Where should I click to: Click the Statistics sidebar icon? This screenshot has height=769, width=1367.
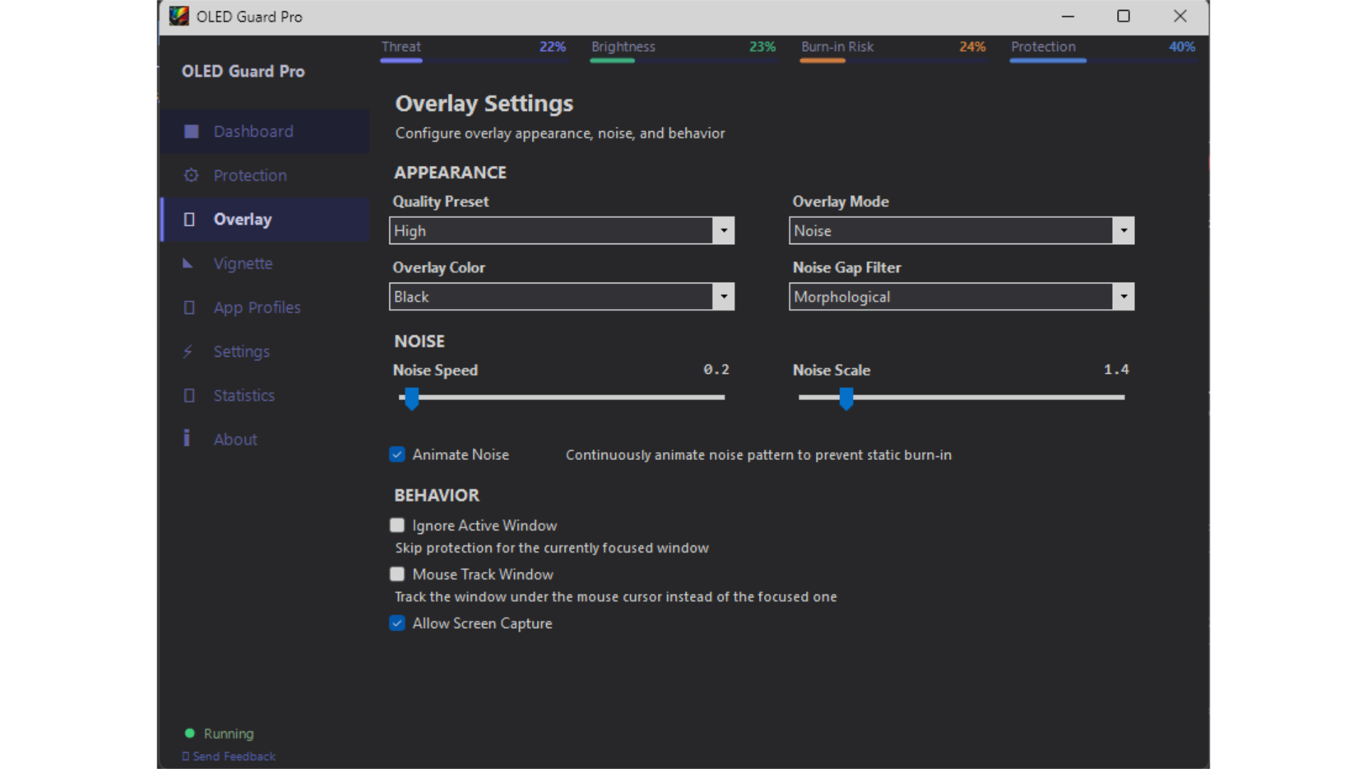(189, 395)
